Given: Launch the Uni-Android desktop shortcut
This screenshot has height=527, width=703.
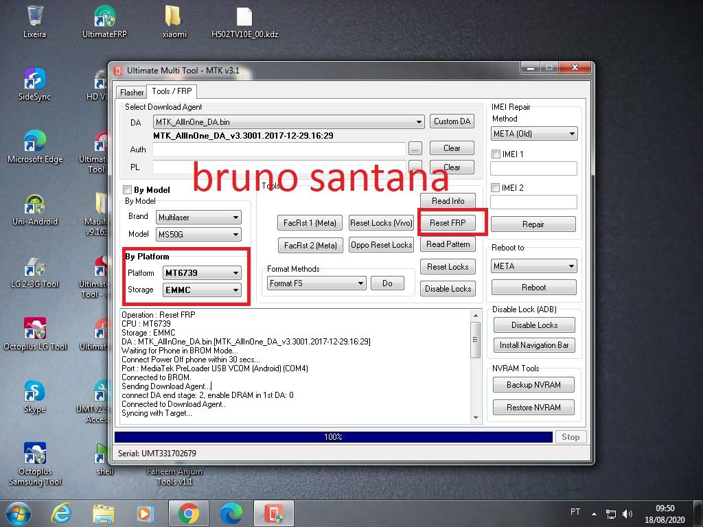Looking at the screenshot, I should 35,210.
